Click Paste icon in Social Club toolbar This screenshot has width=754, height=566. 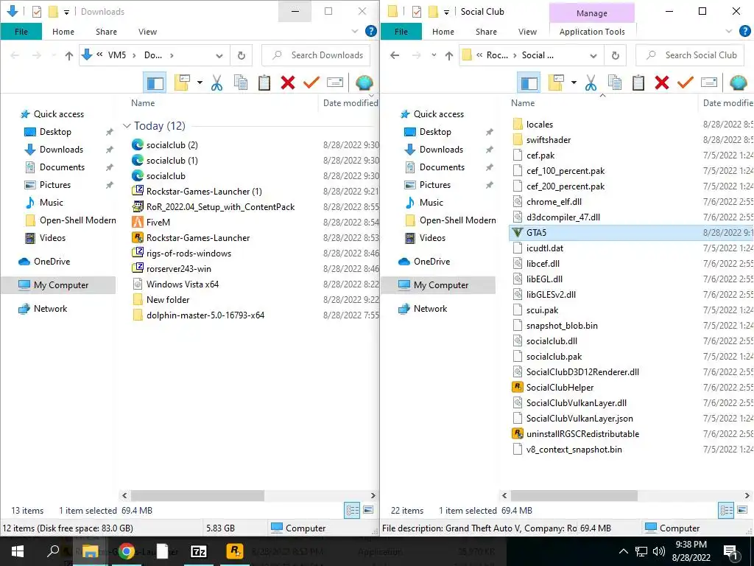click(x=638, y=83)
